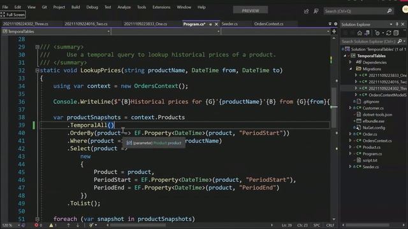Click the Collapse All icon in Solution Explorer
Screen dimensions: 408x229
pos(396,33)
